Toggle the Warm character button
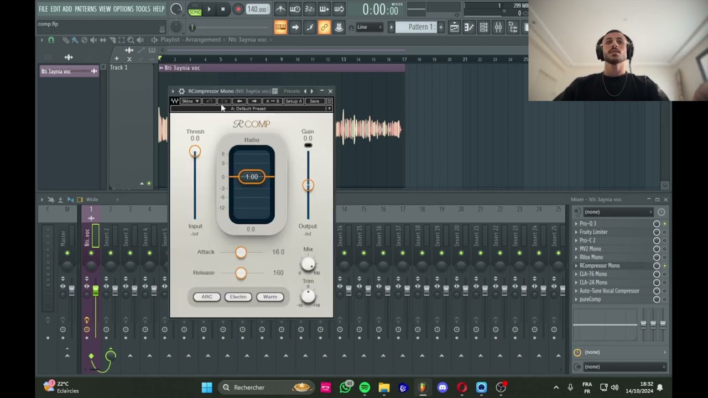The width and height of the screenshot is (708, 398). click(x=270, y=297)
